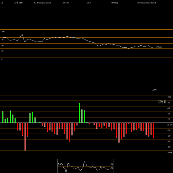Click the RSI axis label 0 on left
173x173 pixels.
2,59
